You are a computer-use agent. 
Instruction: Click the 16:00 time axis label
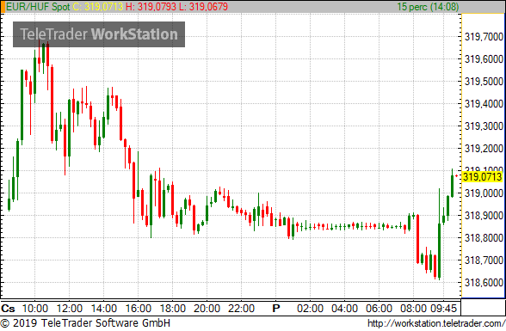138,309
